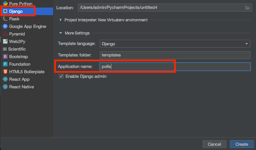Screen dimensions: 256x150
Task: Click the Project Interpreter heading text
Action: 106,20
